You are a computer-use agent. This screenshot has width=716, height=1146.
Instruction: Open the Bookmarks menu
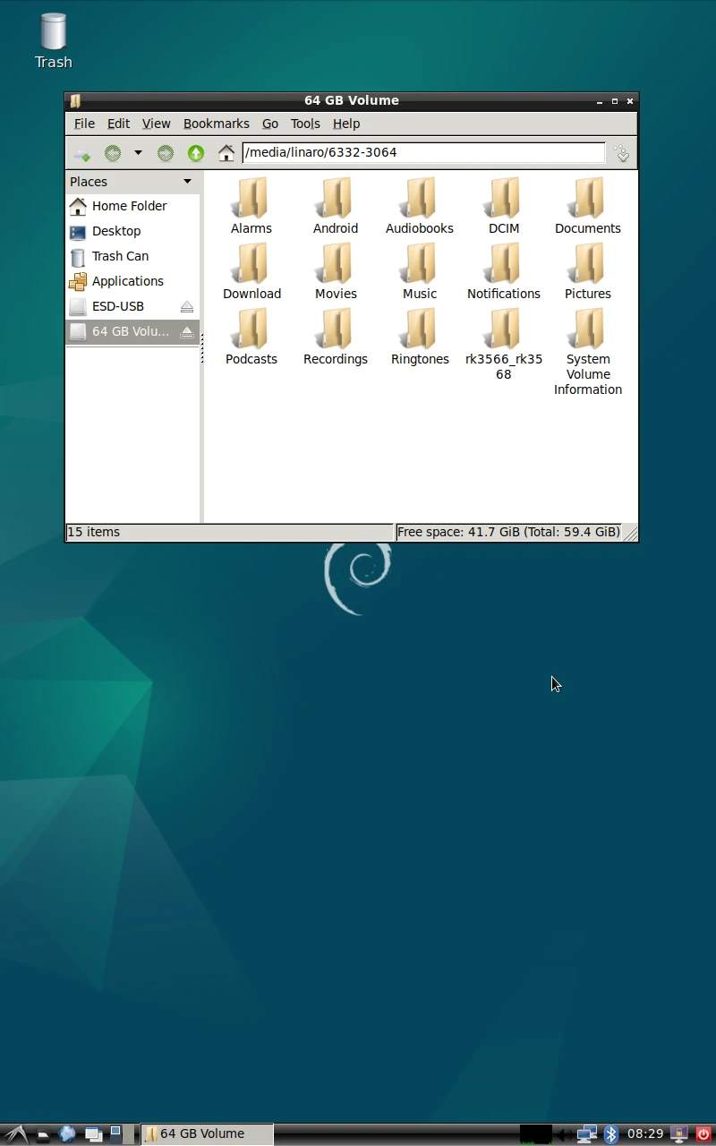(x=217, y=124)
